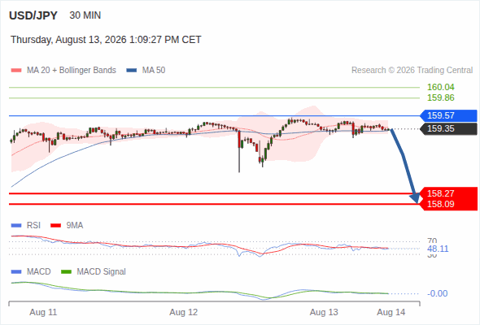
Task: Click the MA 20 + Bollinger Bands legend swatch
Action: coord(16,71)
